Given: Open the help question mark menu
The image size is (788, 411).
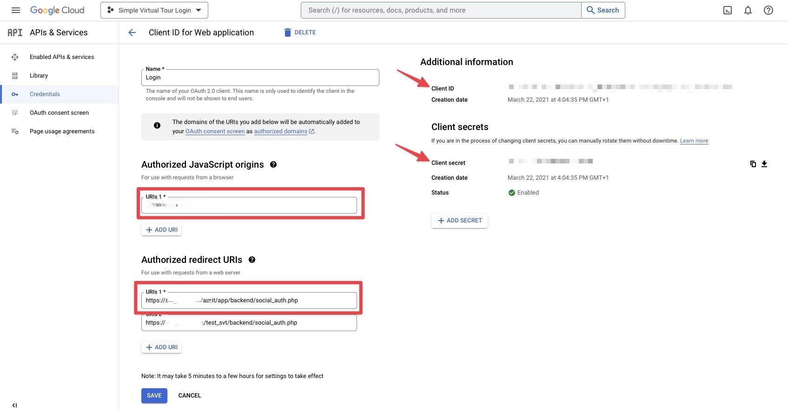Looking at the screenshot, I should pyautogui.click(x=768, y=10).
